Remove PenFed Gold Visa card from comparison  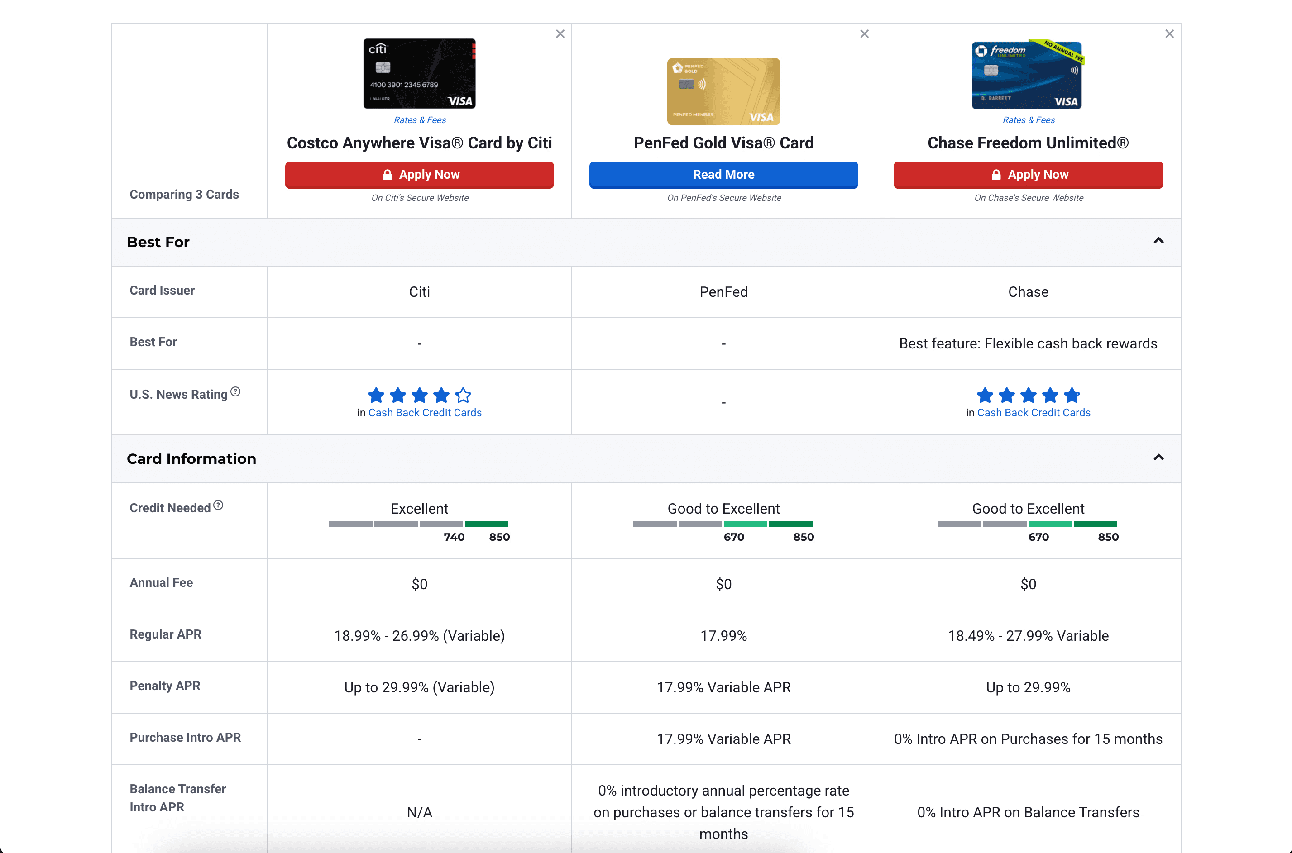tap(864, 34)
